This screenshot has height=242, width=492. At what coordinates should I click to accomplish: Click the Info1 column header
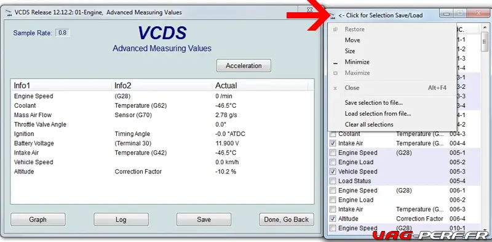(x=61, y=85)
